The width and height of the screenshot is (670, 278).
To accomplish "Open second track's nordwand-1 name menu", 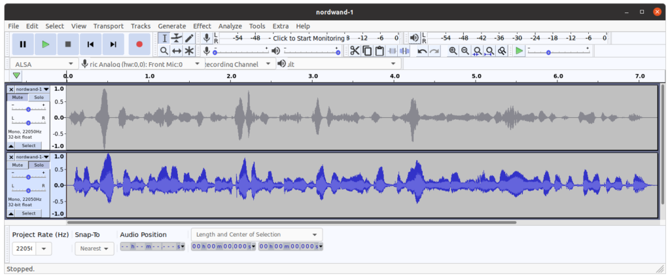I will pos(32,157).
